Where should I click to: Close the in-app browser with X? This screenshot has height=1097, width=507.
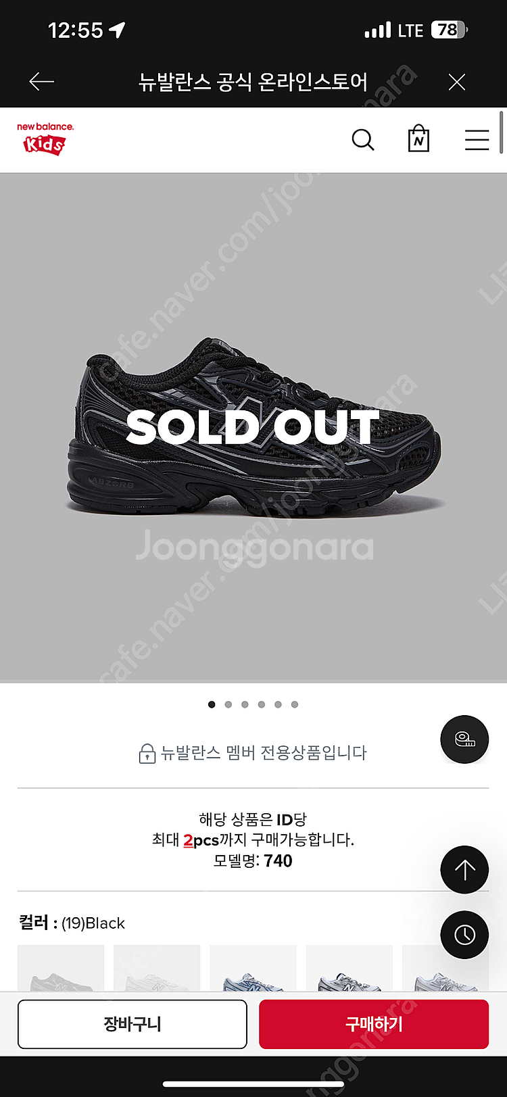click(x=457, y=82)
